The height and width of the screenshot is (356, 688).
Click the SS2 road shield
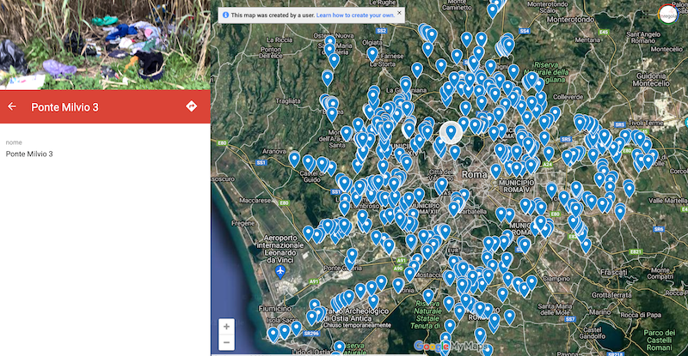click(381, 31)
